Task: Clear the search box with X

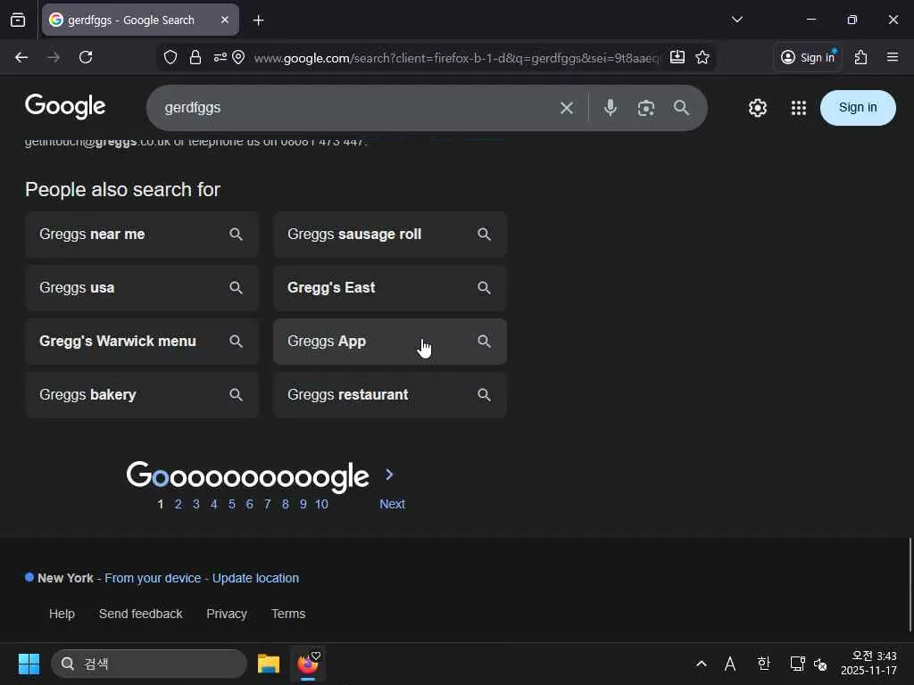Action: (566, 108)
